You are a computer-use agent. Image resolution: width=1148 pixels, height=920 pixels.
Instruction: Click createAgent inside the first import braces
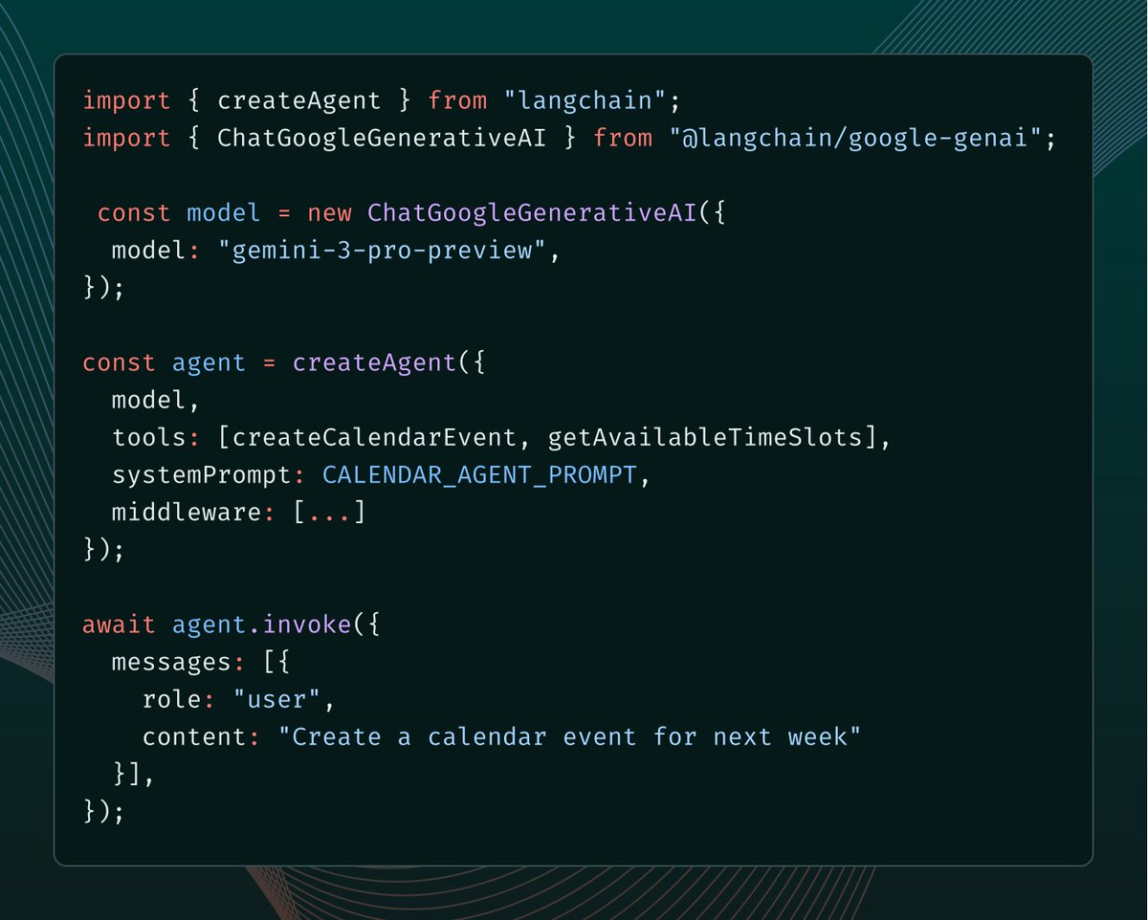pyautogui.click(x=299, y=100)
